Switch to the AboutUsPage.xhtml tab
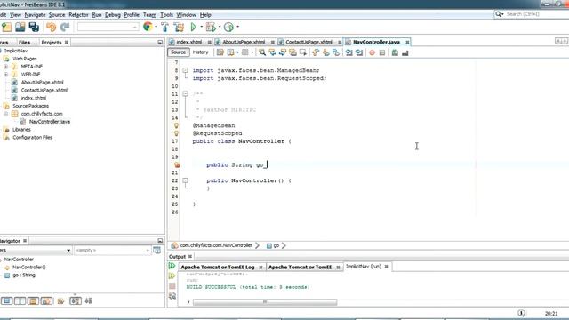Viewport: 569px width, 320px height. coord(244,42)
